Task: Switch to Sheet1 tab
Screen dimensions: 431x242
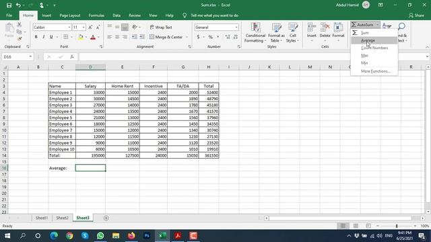Action: [x=42, y=218]
